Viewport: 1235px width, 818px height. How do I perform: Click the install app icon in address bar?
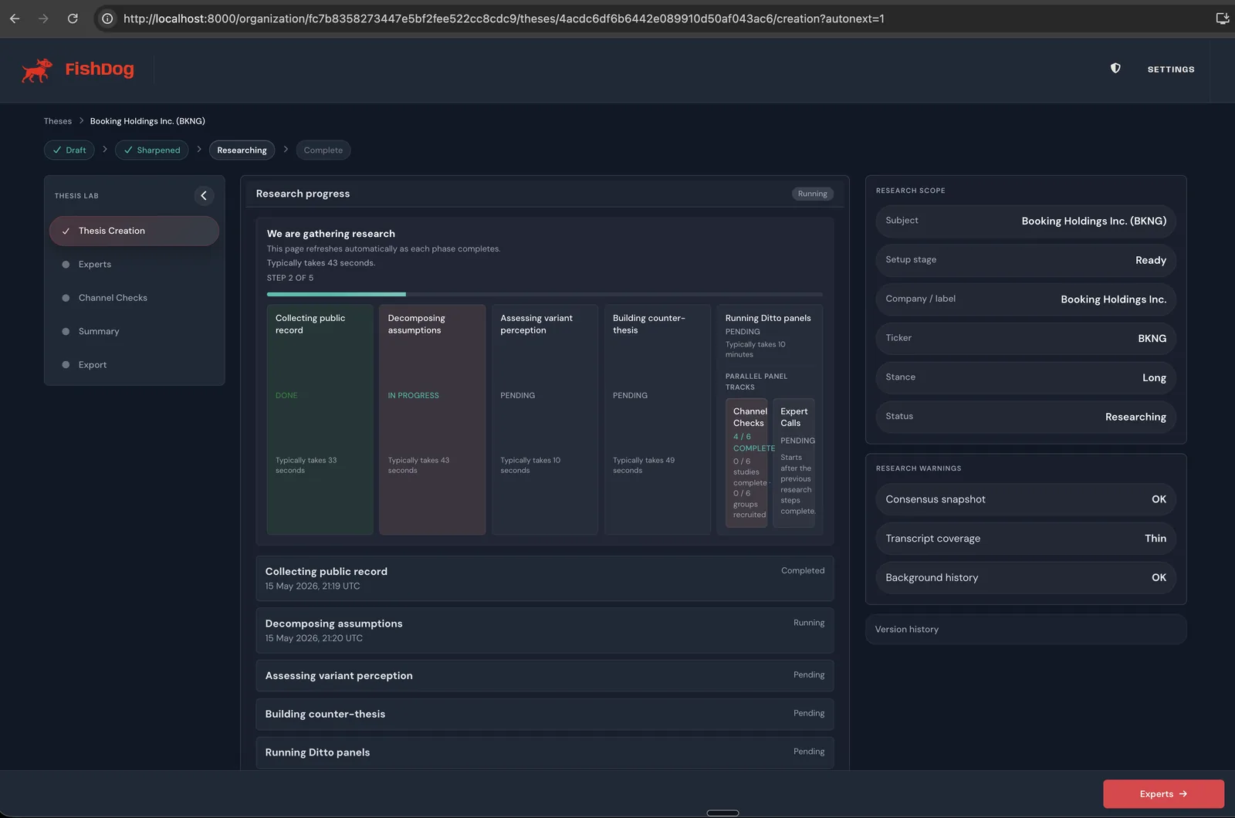(1222, 19)
